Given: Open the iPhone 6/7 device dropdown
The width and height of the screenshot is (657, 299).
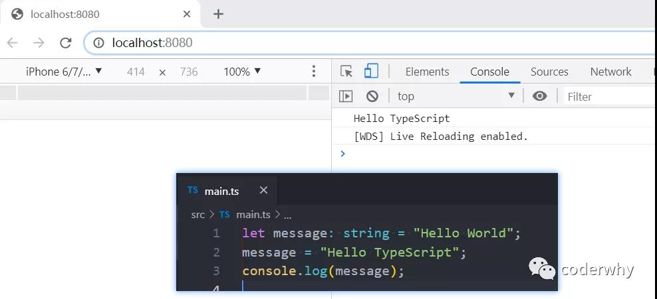Looking at the screenshot, I should click(x=63, y=72).
